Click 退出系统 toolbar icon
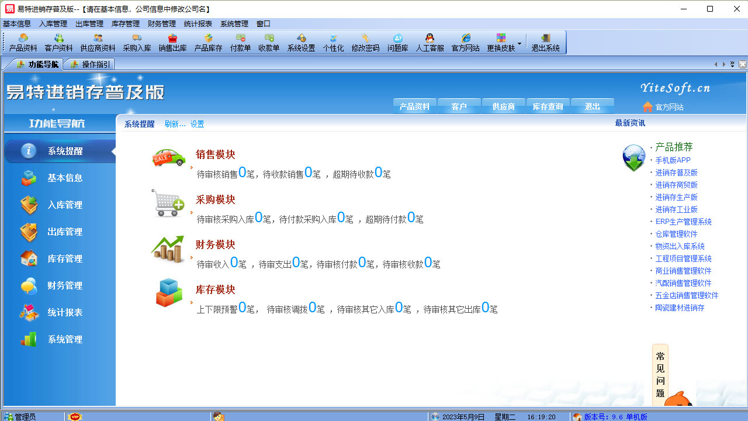The height and width of the screenshot is (421, 748). click(x=545, y=43)
